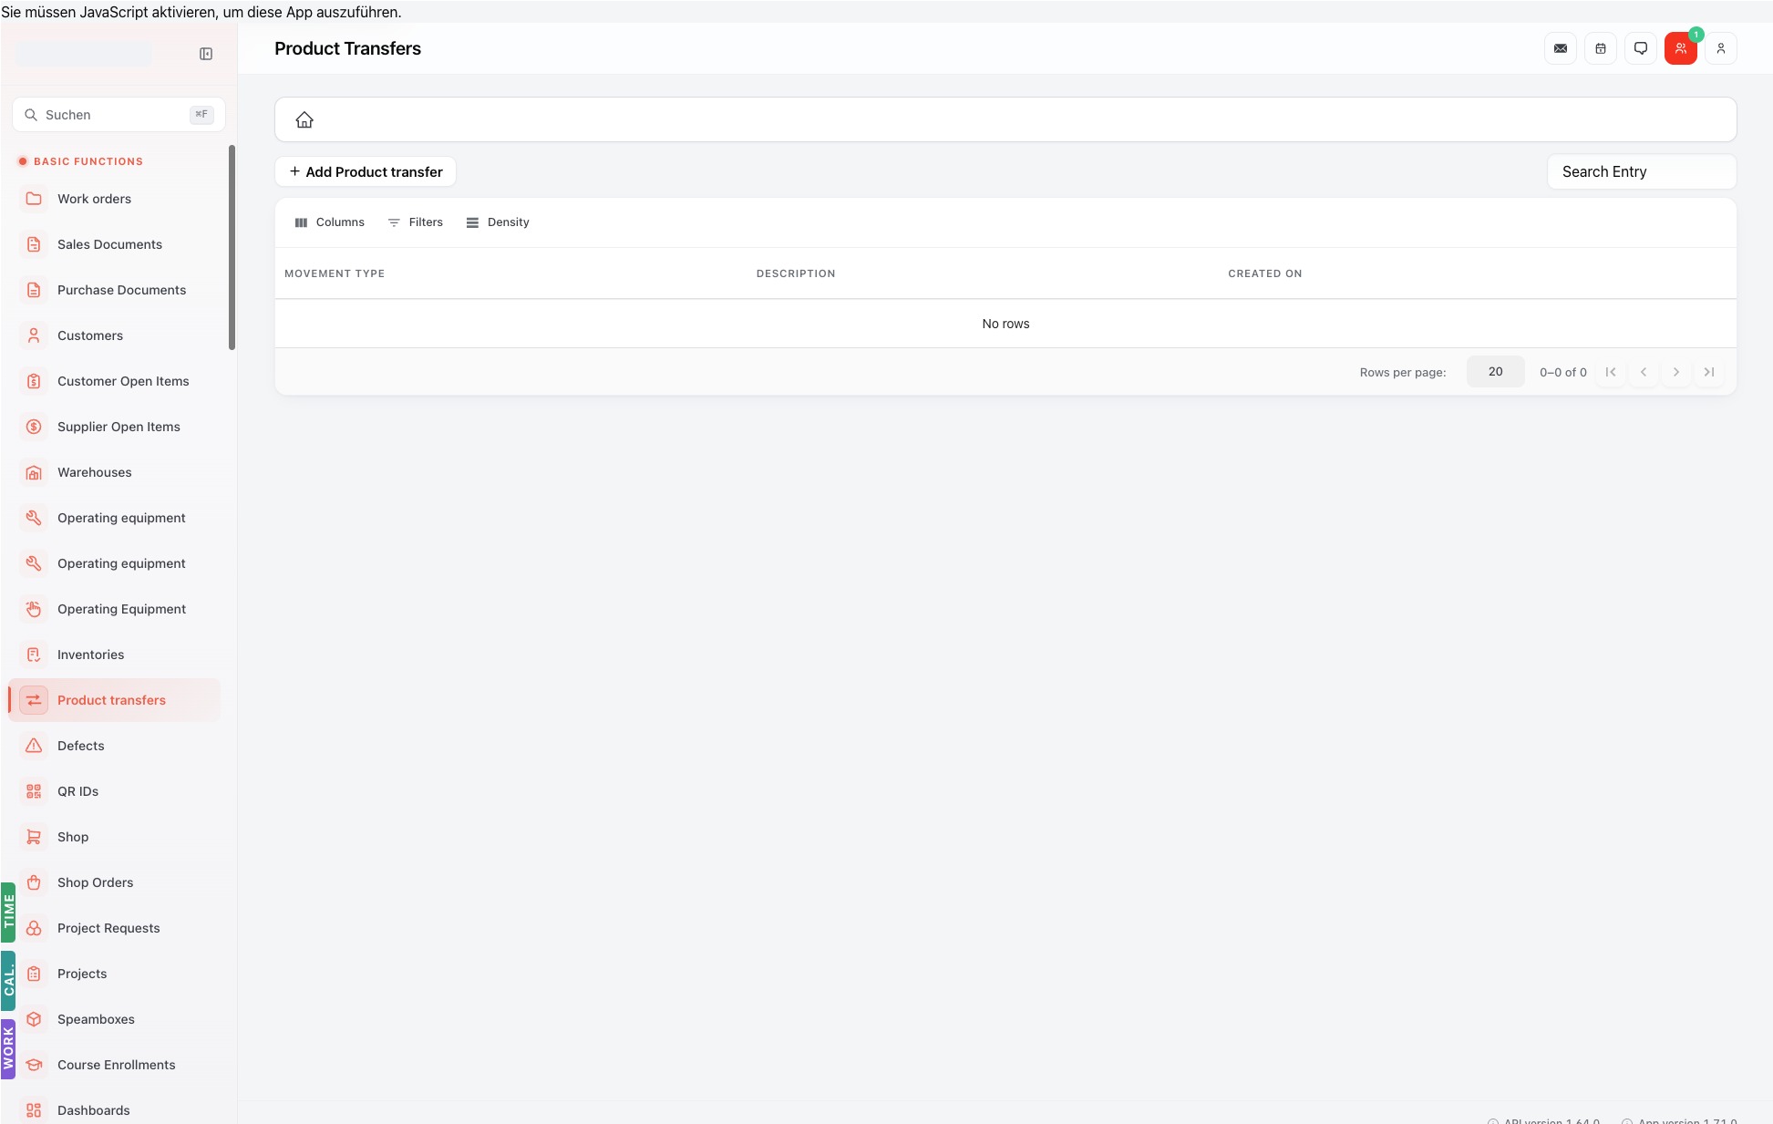Screen dimensions: 1773x1124
Task: Open Sales Documents in sidebar
Action: click(x=114, y=244)
